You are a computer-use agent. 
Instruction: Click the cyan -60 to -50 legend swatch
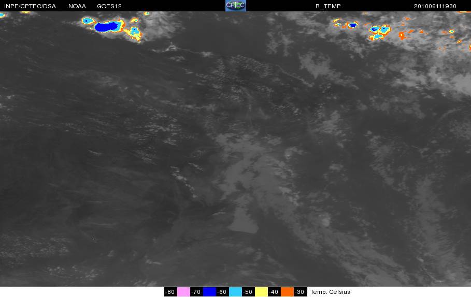(x=235, y=292)
